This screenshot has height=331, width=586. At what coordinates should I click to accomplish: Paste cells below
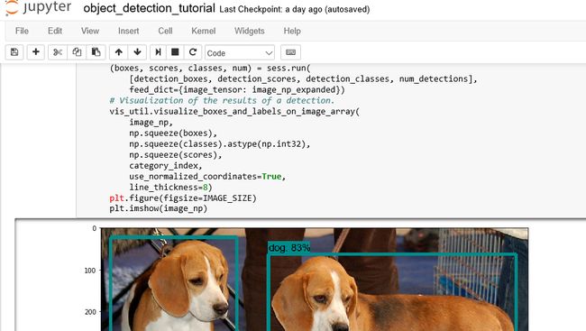click(x=96, y=52)
